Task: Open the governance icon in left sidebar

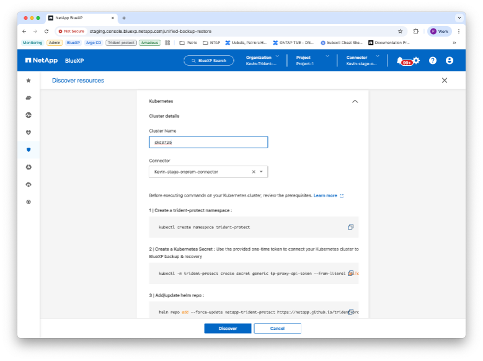Action: [x=29, y=167]
